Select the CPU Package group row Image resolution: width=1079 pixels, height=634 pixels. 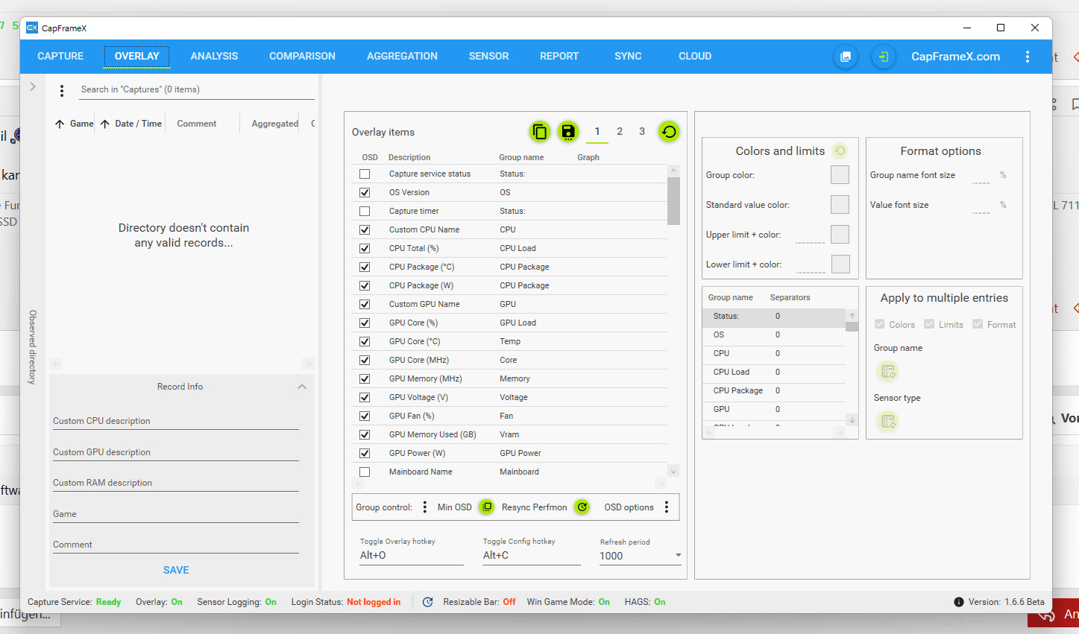[774, 390]
